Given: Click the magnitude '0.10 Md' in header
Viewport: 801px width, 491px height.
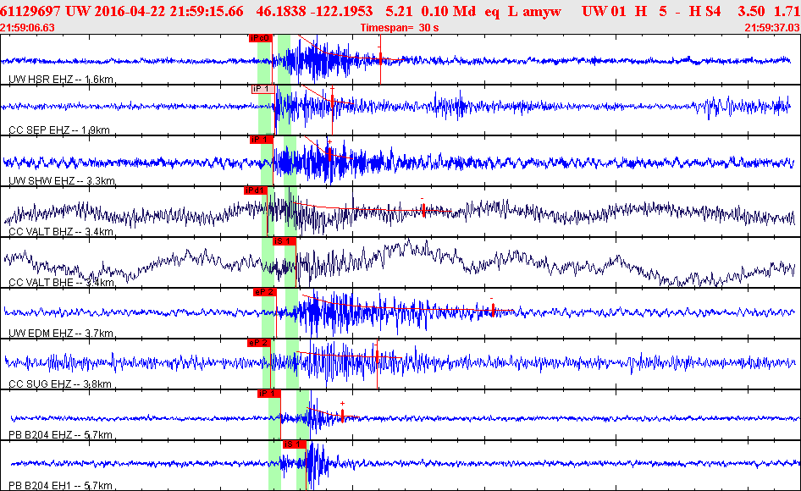Looking at the screenshot, I should point(449,11).
